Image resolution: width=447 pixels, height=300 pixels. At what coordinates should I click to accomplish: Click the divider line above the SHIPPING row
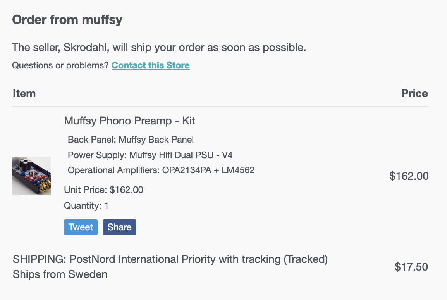pos(220,245)
